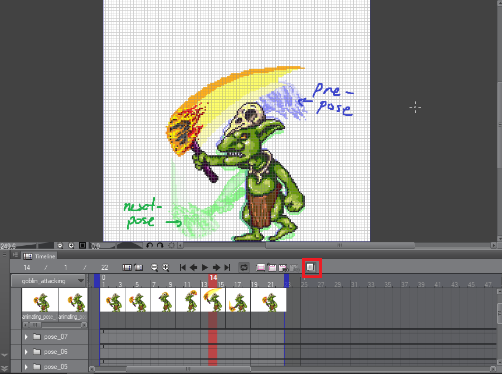Select the cel starting at frame 7
The height and width of the screenshot is (374, 502).
point(163,300)
